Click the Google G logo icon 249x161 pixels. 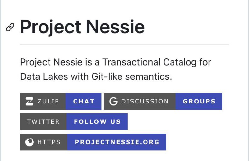click(x=113, y=101)
